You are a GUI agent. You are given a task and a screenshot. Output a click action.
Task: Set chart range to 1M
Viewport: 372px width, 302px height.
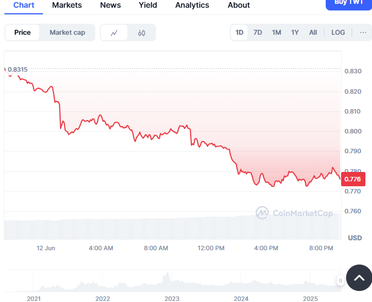coord(277,33)
